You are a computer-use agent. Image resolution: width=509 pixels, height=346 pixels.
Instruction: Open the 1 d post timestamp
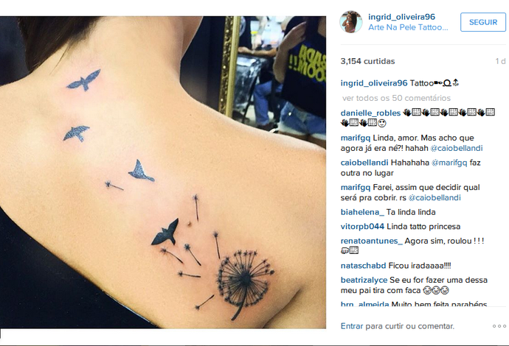[x=500, y=61]
